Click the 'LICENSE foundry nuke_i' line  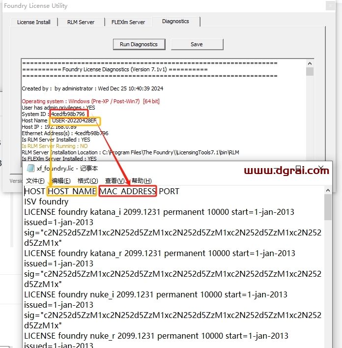[x=156, y=295]
